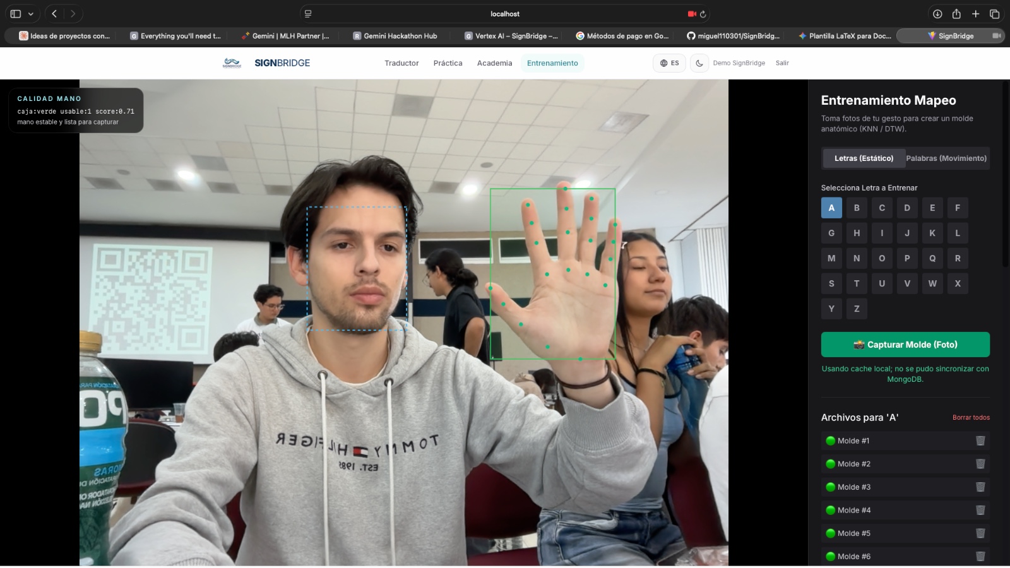This screenshot has width=1010, height=568.
Task: Select letter W to train
Action: 932,283
